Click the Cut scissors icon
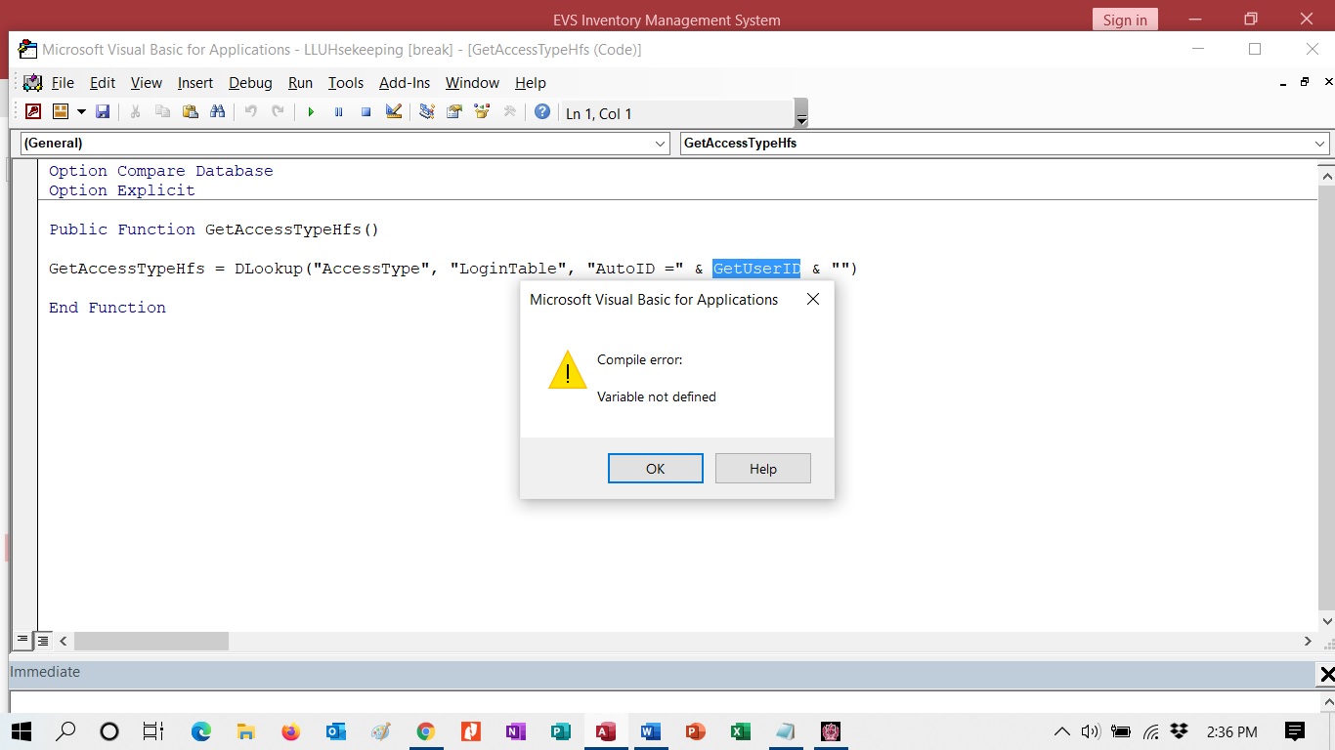Screen dimensions: 1335x750 point(136,112)
